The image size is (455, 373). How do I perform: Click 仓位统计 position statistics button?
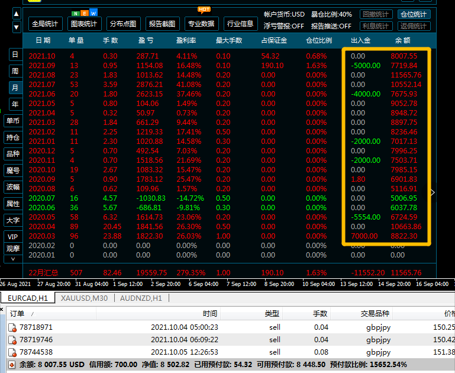[414, 14]
